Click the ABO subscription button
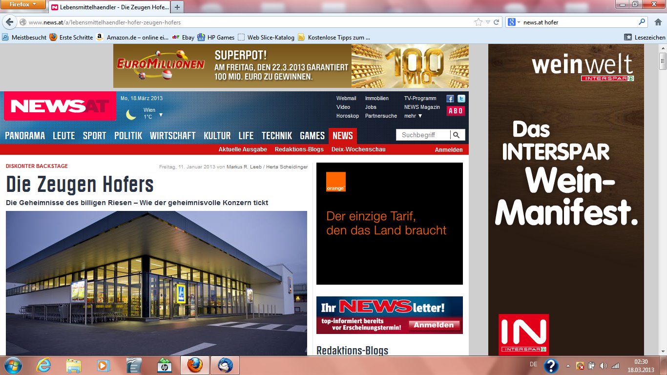 (x=456, y=111)
